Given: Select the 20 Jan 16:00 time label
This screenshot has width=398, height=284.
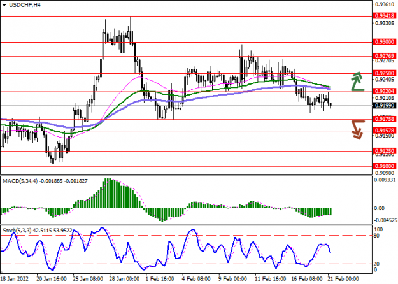Looking at the screenshot, I should point(52,279).
